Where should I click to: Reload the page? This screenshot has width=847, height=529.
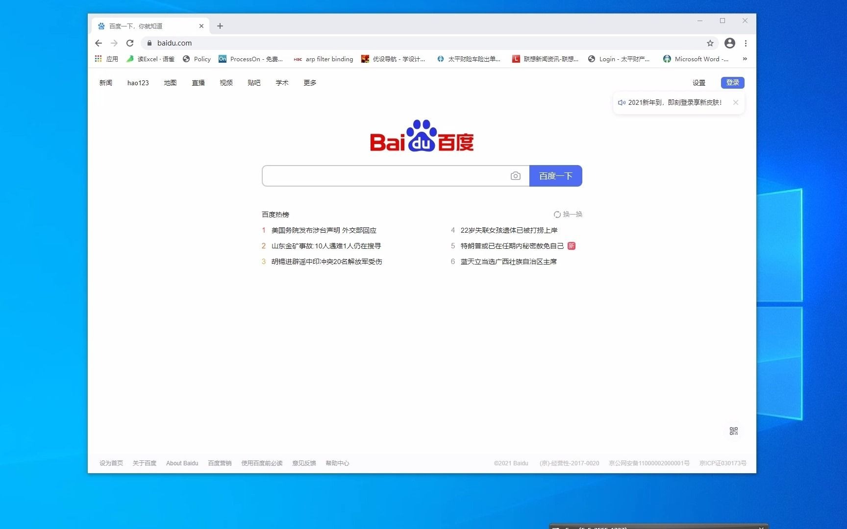coord(129,43)
